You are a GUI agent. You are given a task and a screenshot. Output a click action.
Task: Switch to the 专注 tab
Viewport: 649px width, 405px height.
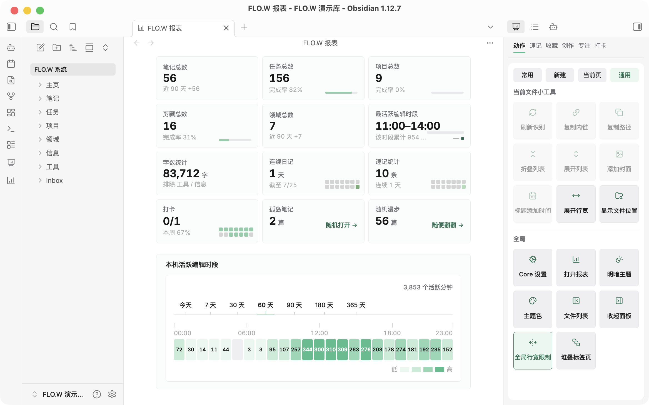[584, 46]
